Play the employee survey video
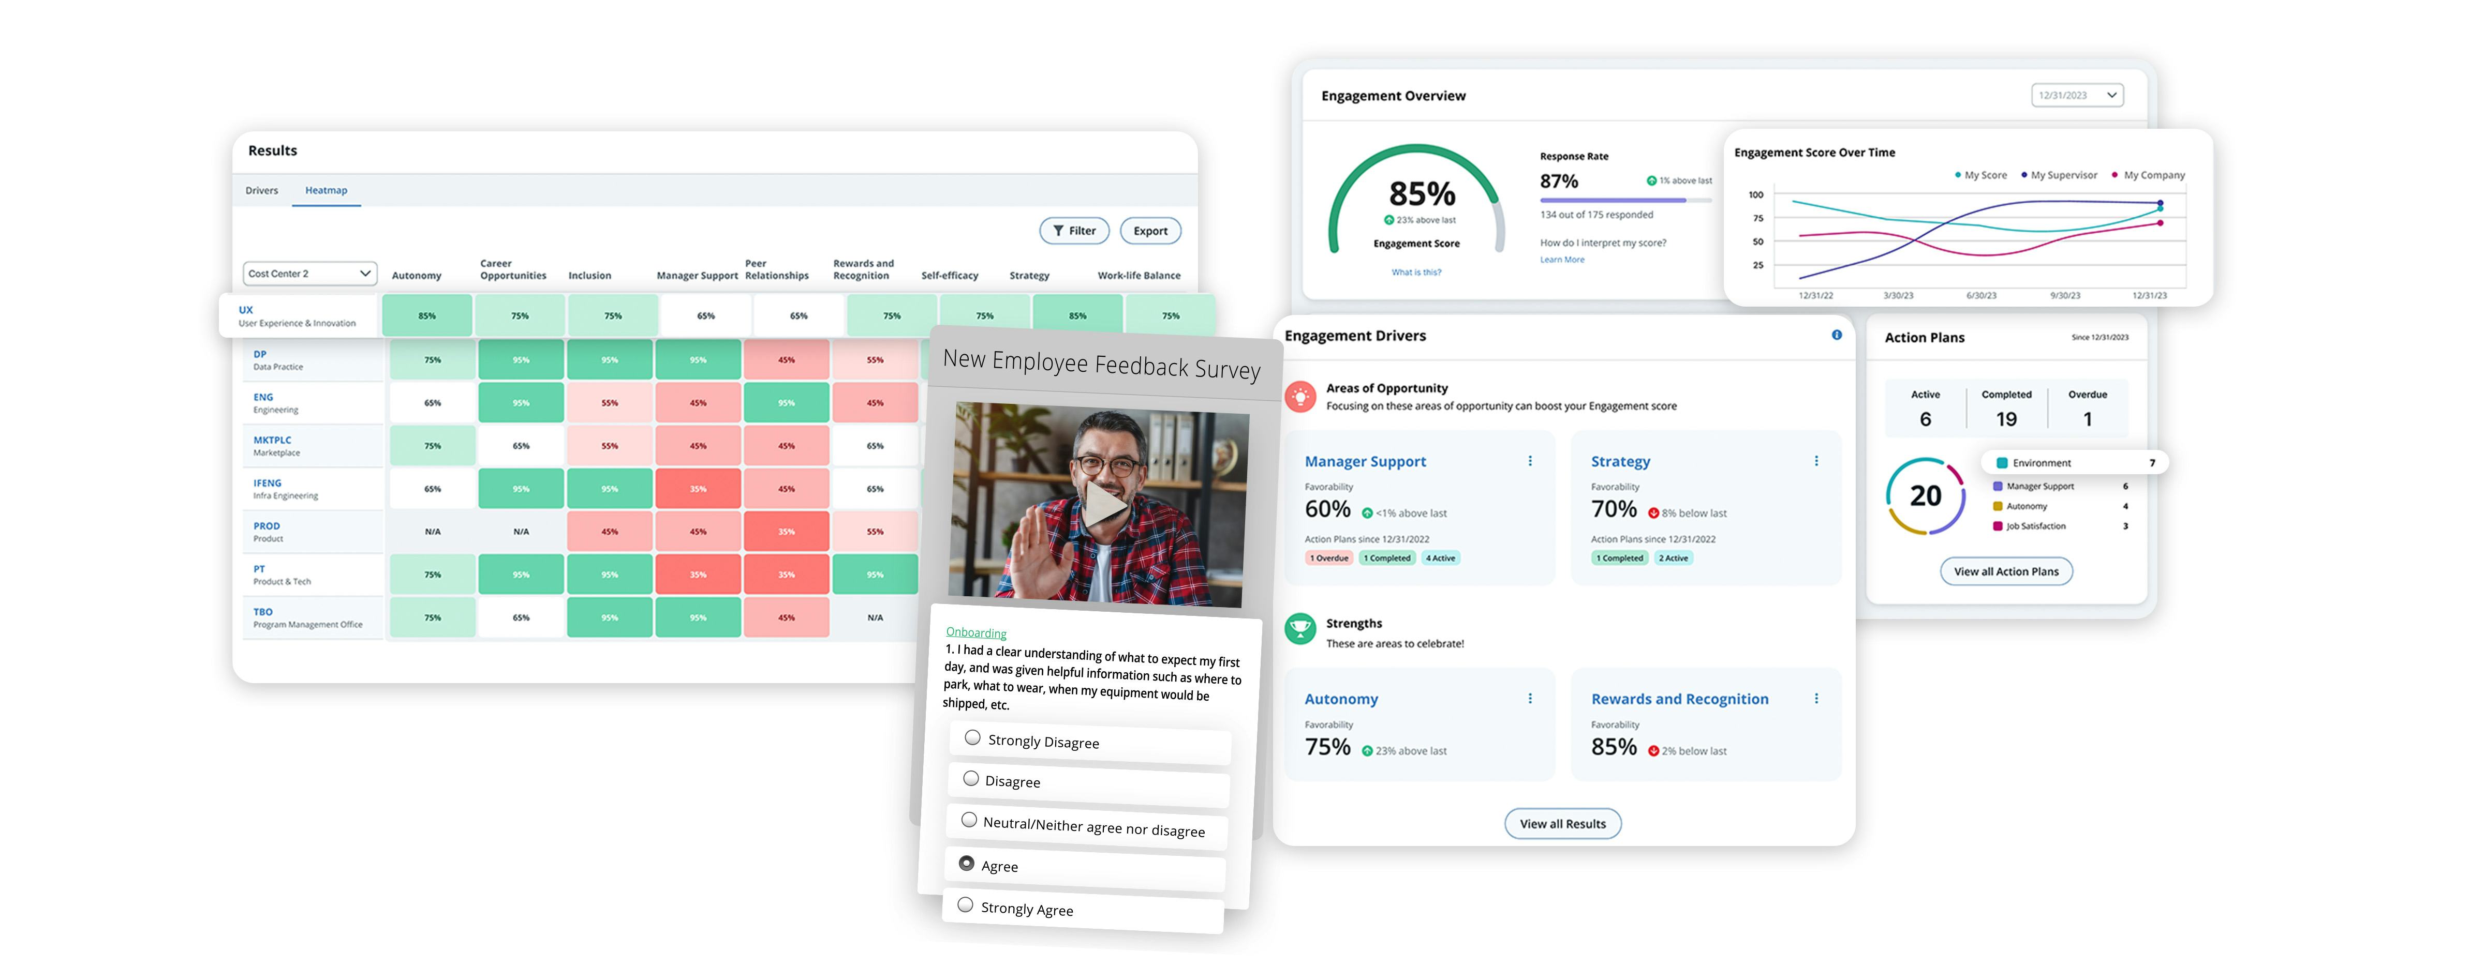Image resolution: width=2484 pixels, height=967 pixels. (1103, 504)
